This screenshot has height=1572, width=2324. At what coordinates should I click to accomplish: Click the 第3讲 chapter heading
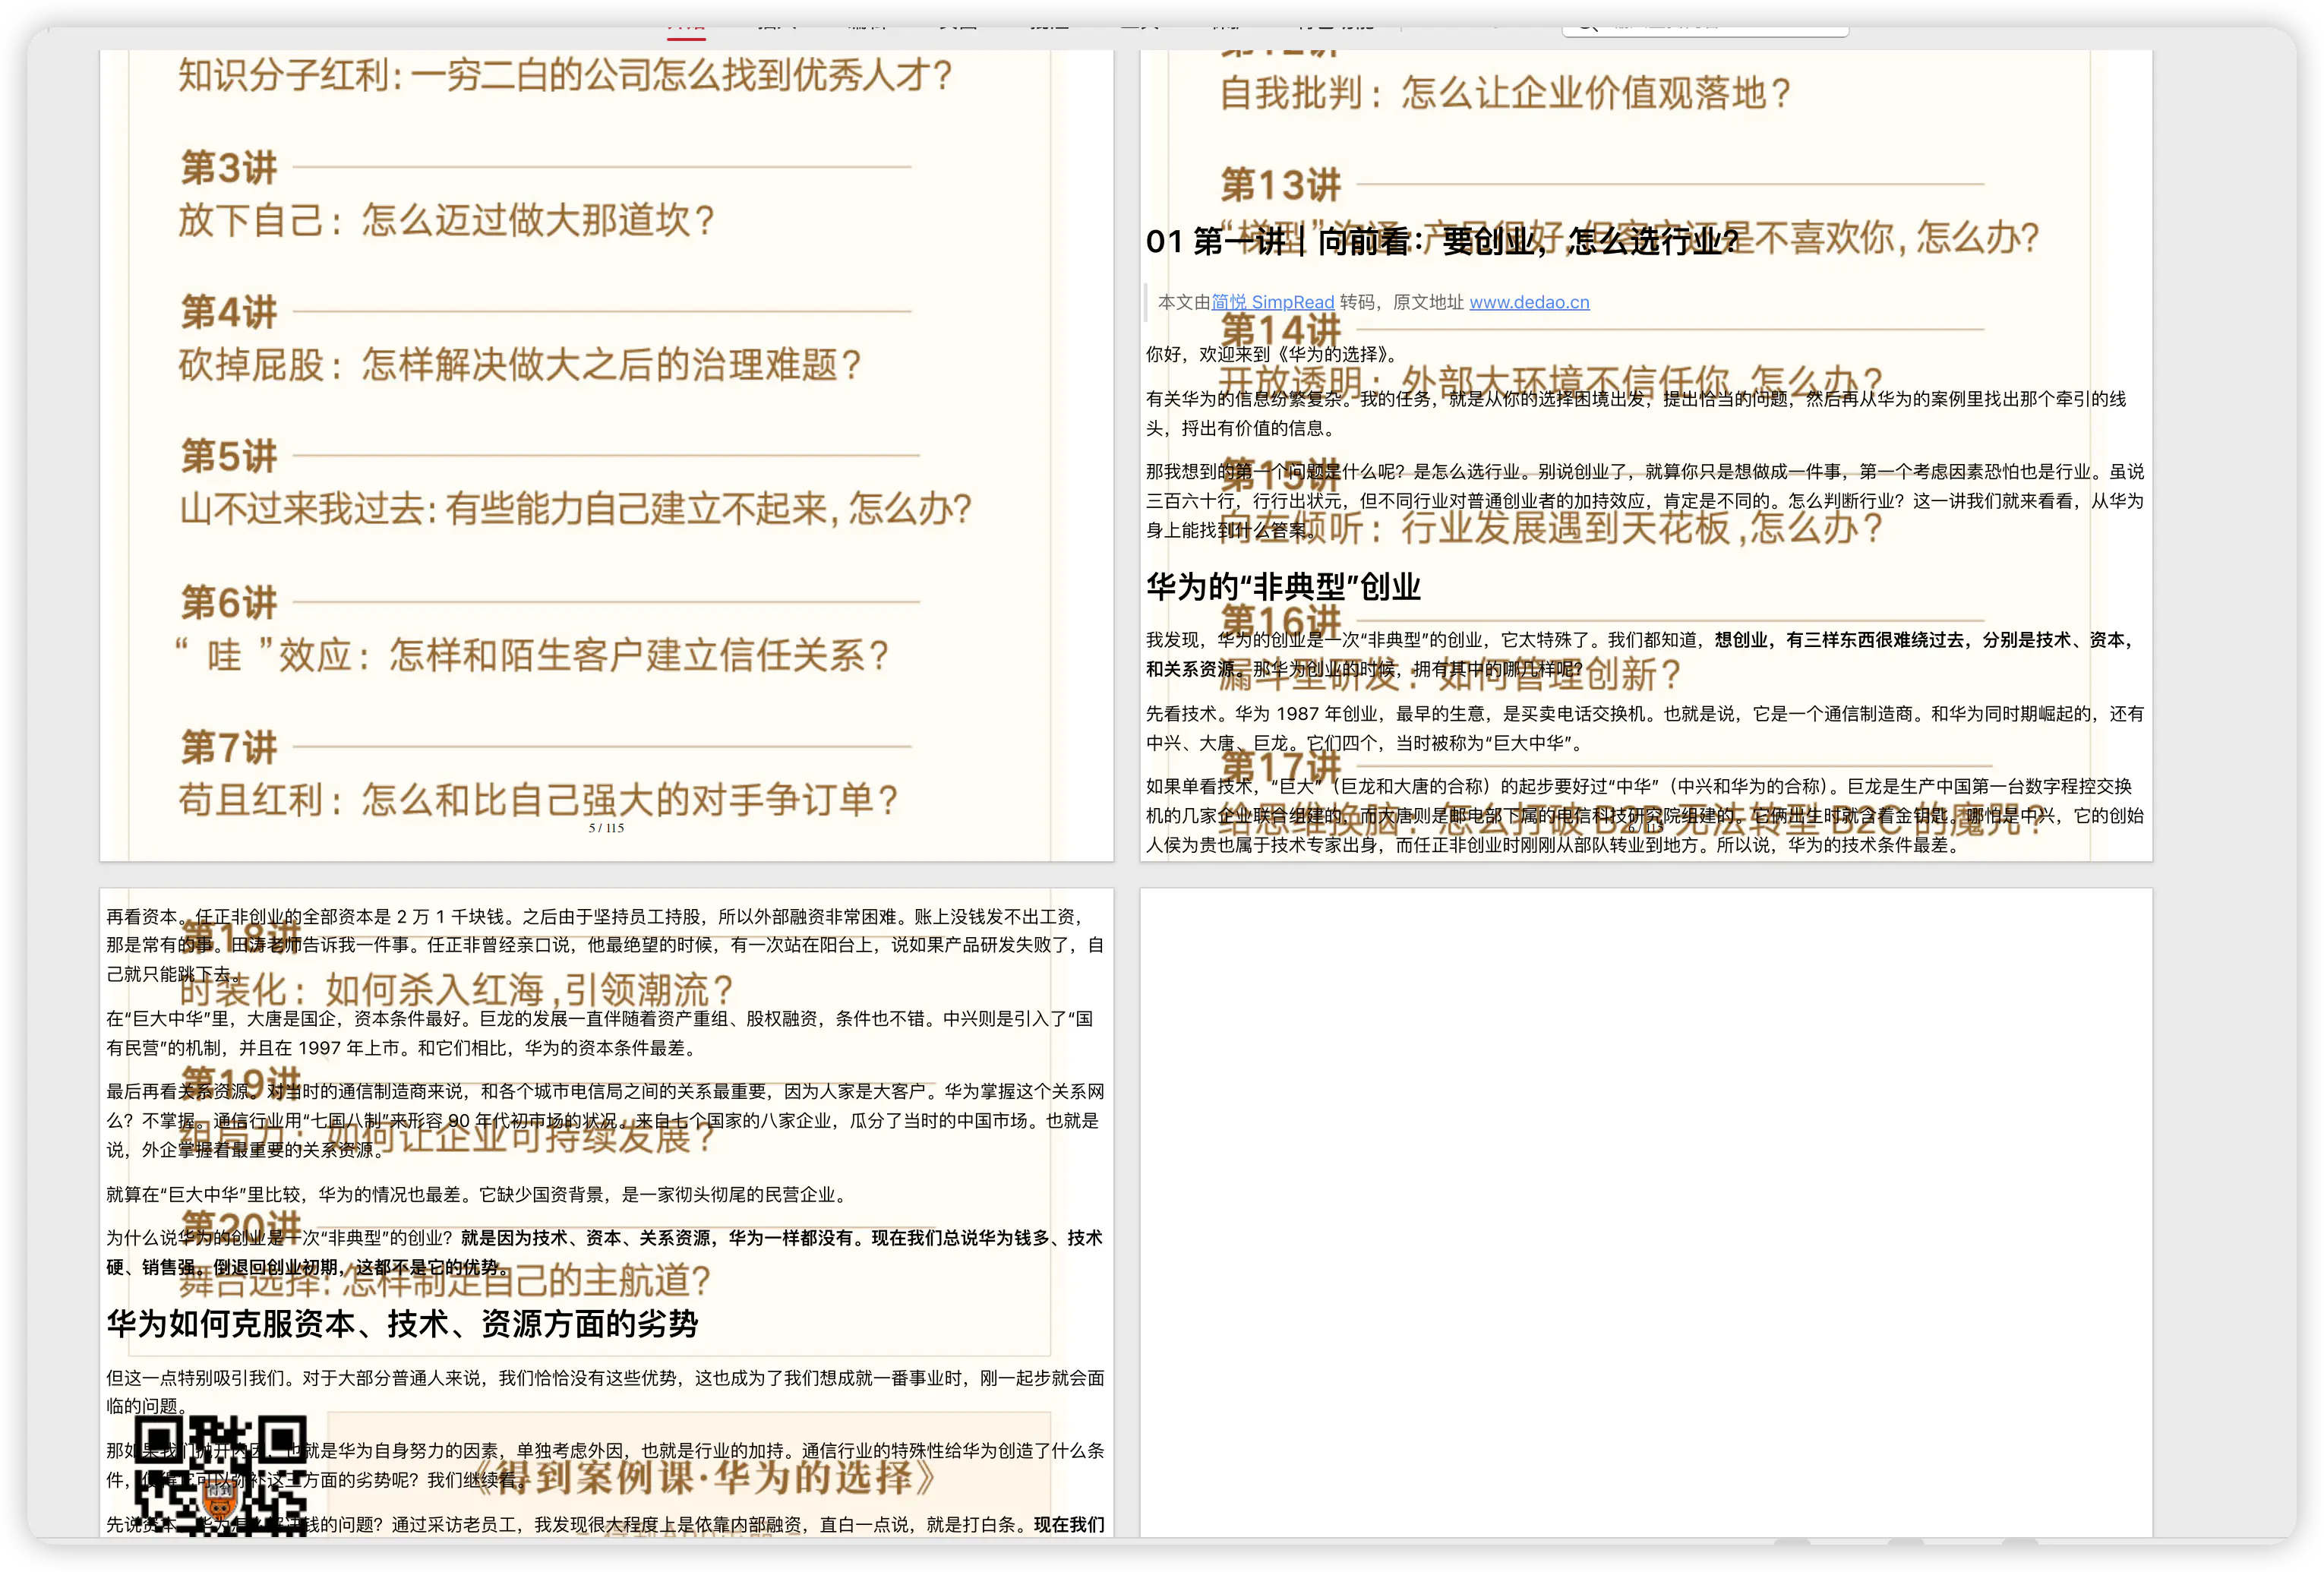[x=229, y=167]
